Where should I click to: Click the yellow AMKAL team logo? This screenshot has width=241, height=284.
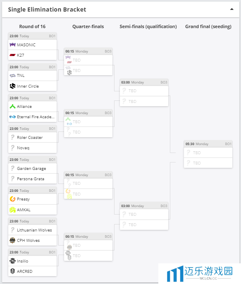pyautogui.click(x=12, y=210)
